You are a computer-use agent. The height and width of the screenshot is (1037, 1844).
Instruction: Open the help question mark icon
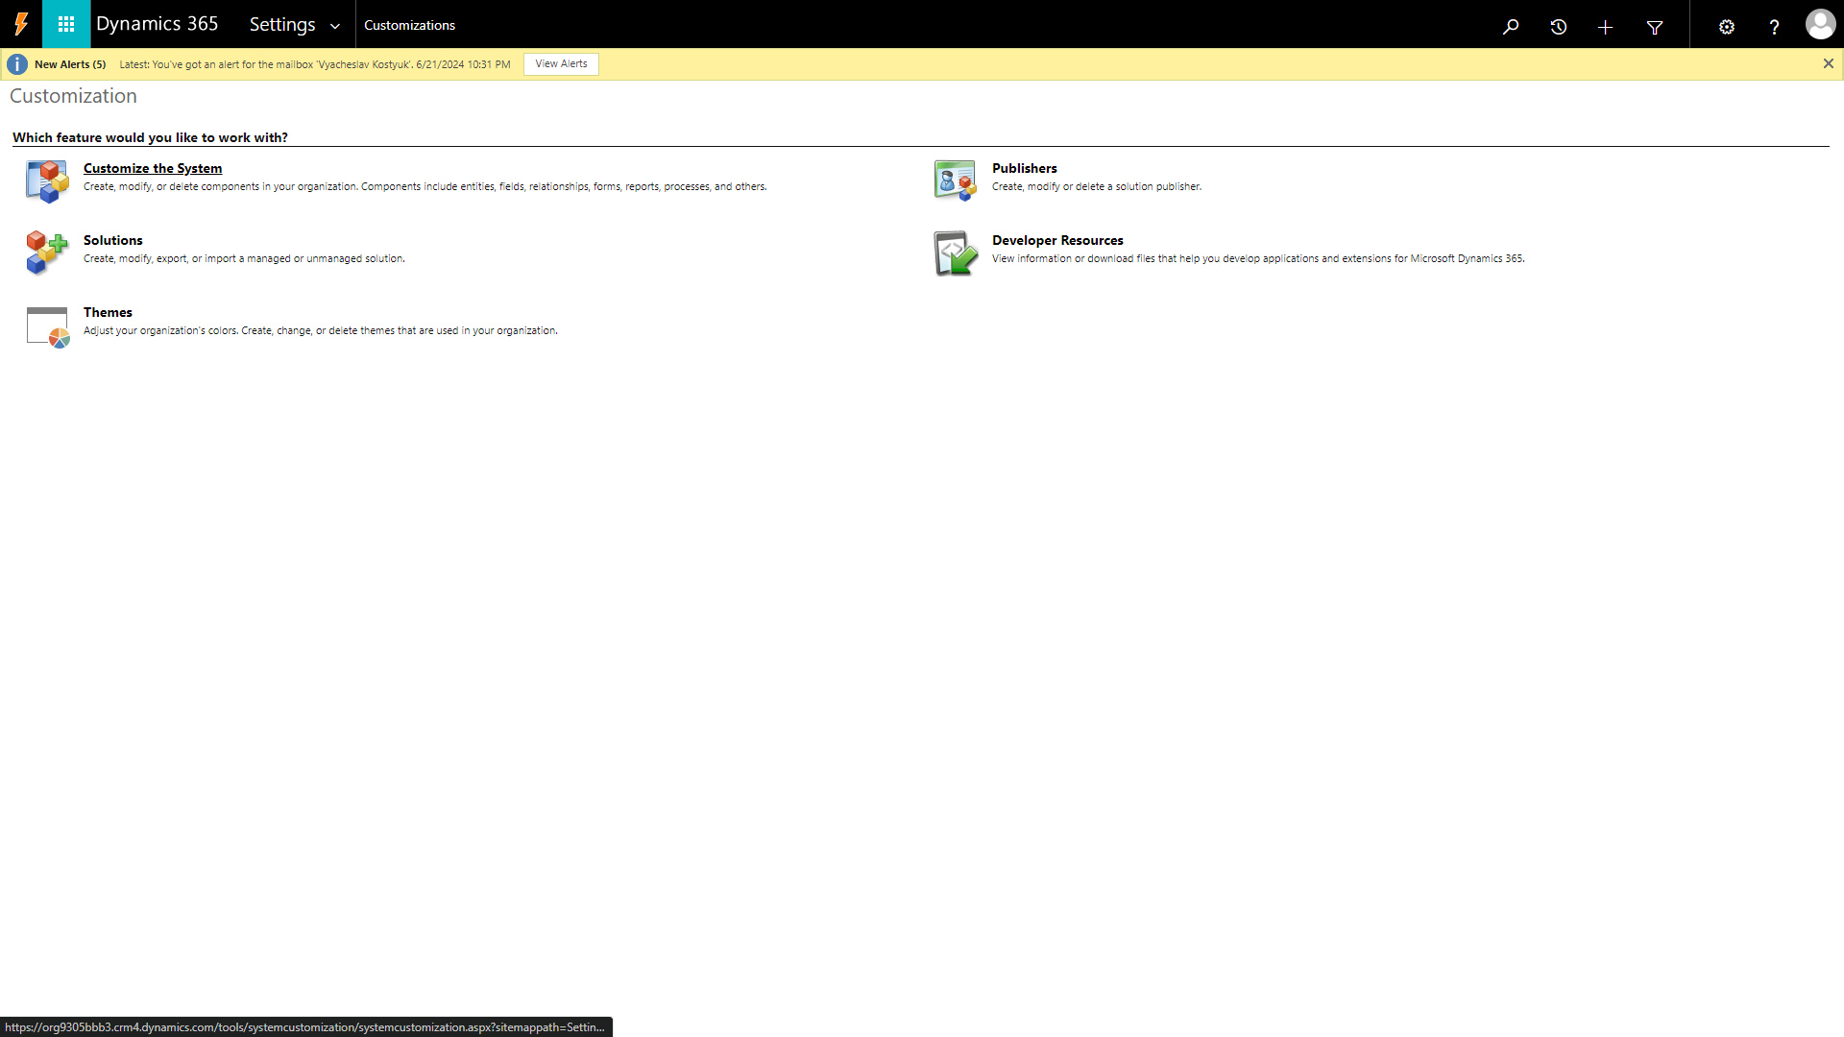1774,27
